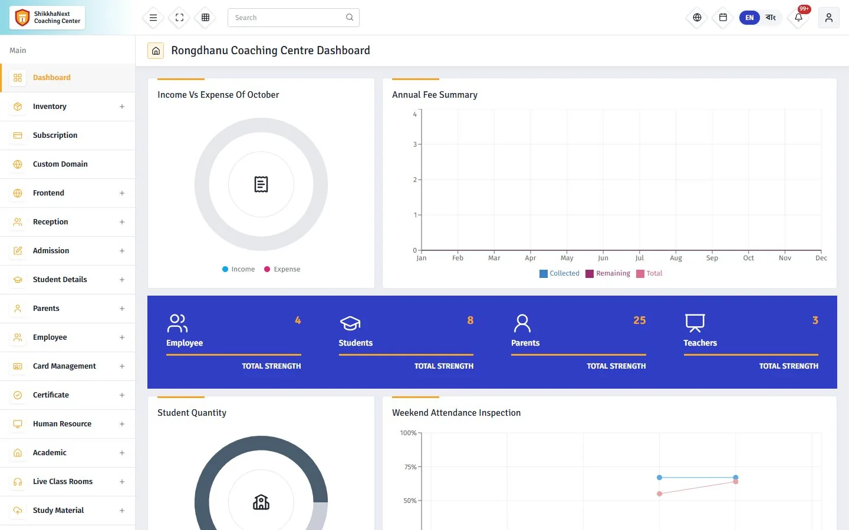Click the Employee card people icon
The width and height of the screenshot is (849, 530).
click(177, 323)
